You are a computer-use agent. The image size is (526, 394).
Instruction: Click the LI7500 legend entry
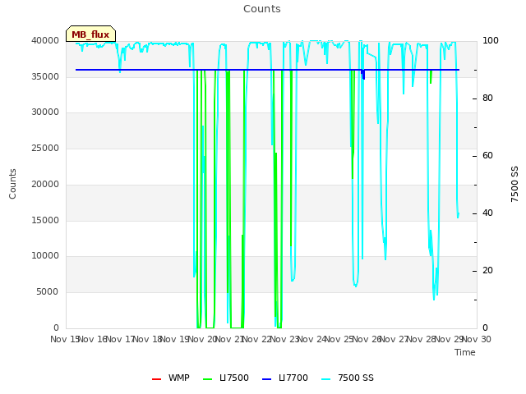coord(225,378)
